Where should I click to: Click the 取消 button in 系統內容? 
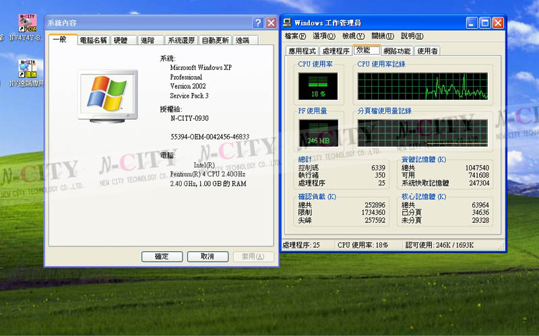(208, 257)
